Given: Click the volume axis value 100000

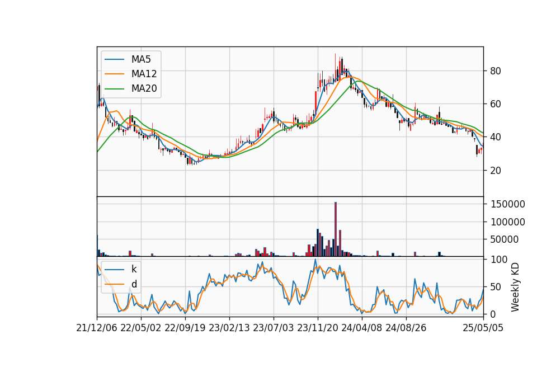Looking at the screenshot, I should coord(507,222).
